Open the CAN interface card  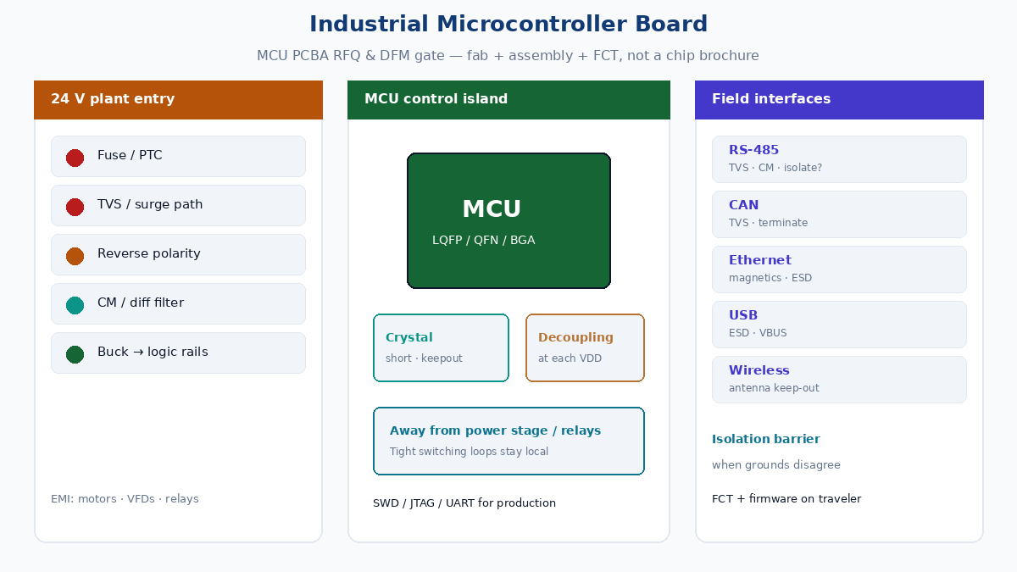coord(839,214)
